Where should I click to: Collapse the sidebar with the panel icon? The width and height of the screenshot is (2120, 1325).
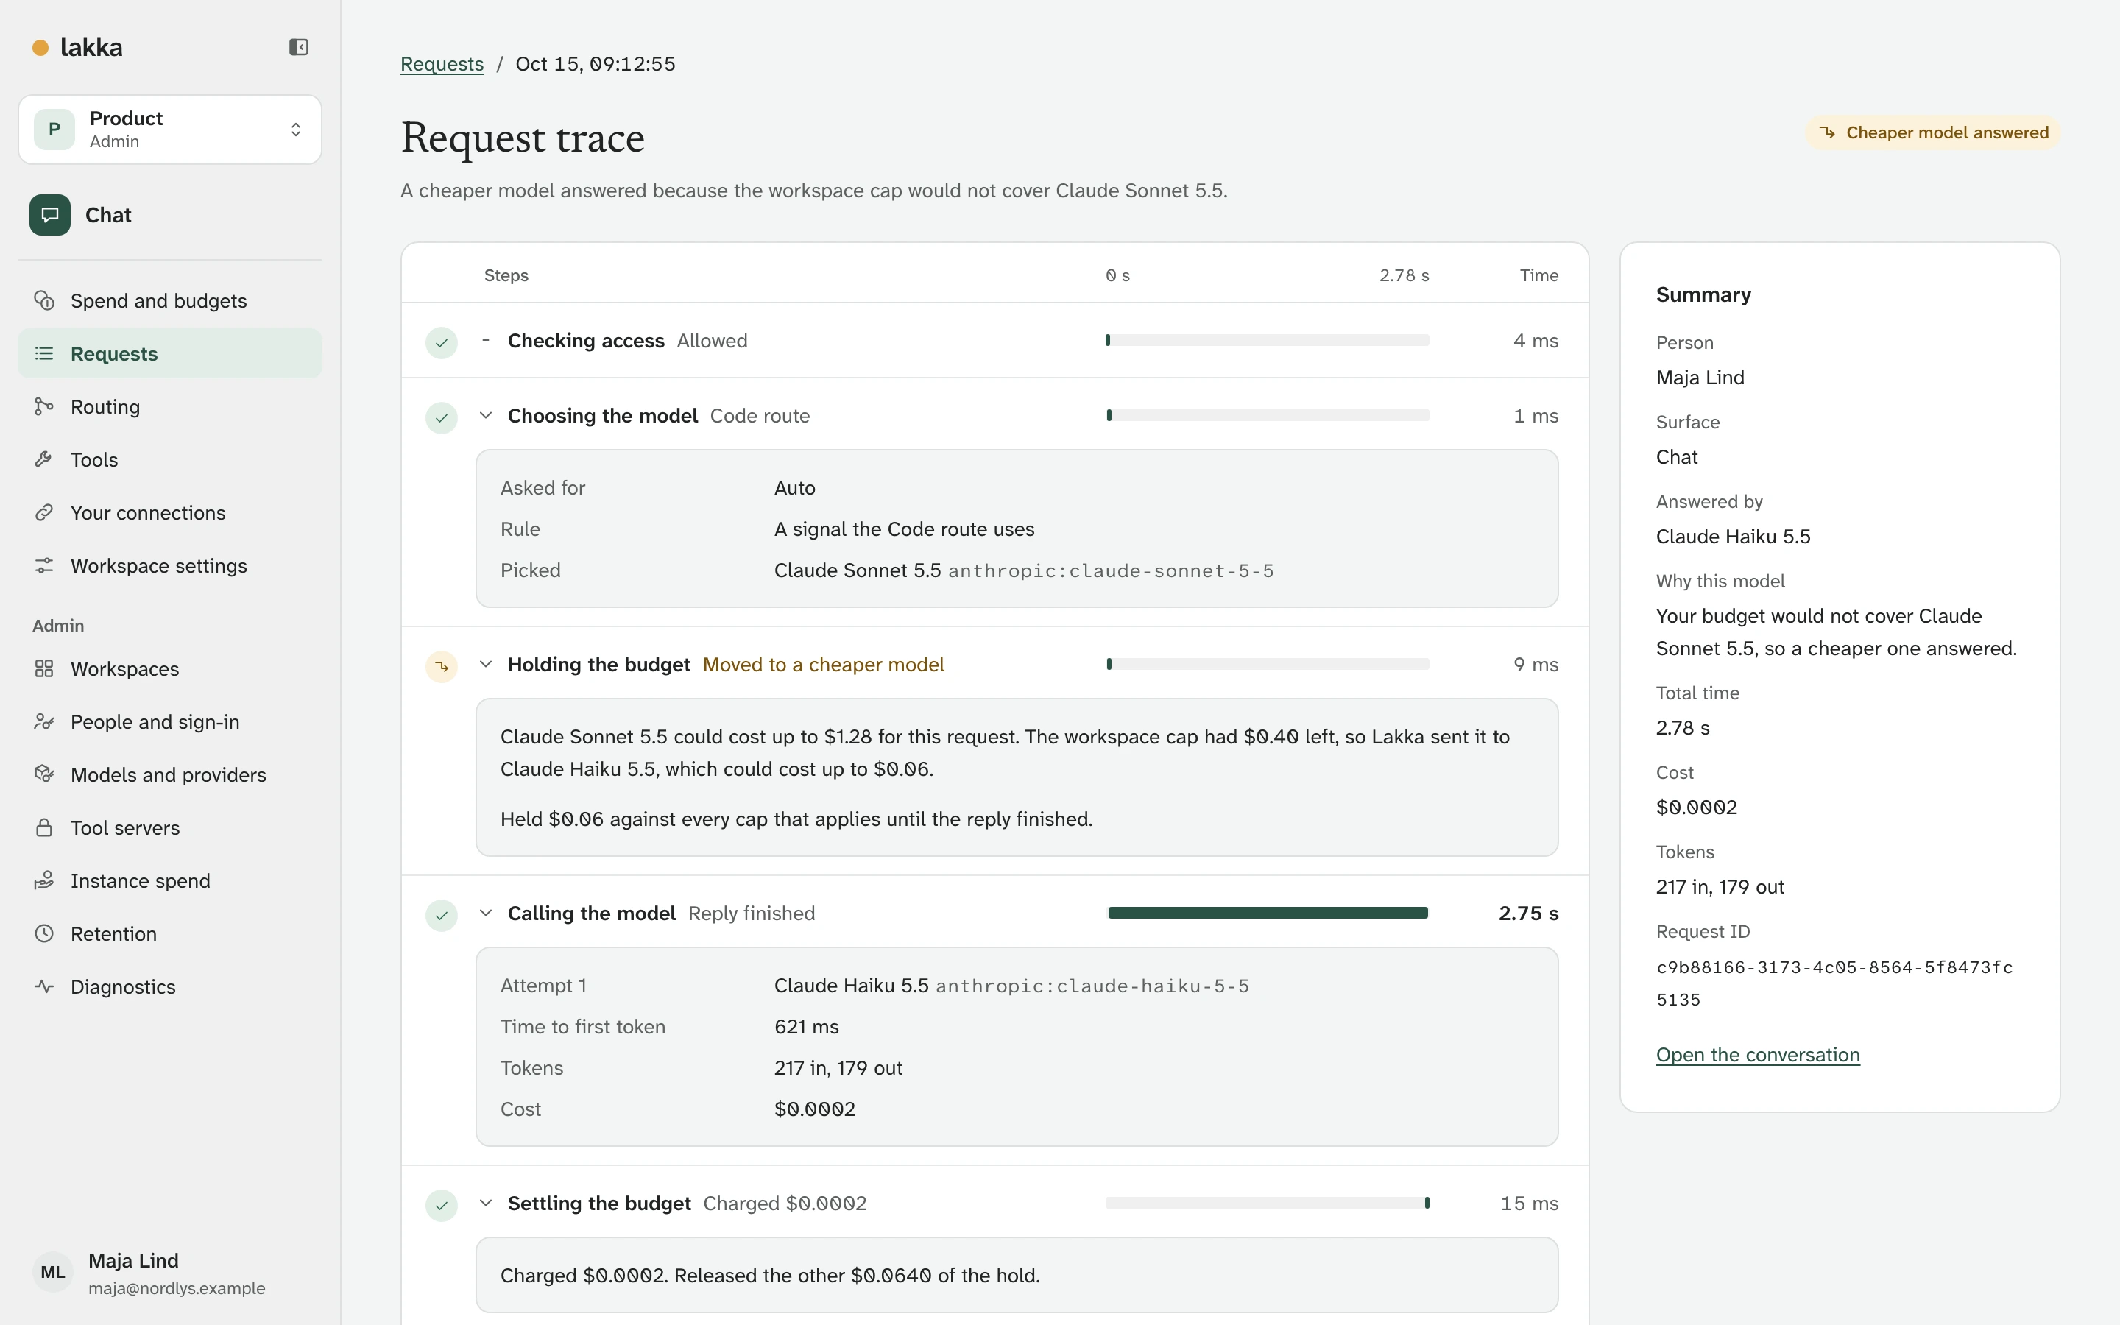coord(299,47)
